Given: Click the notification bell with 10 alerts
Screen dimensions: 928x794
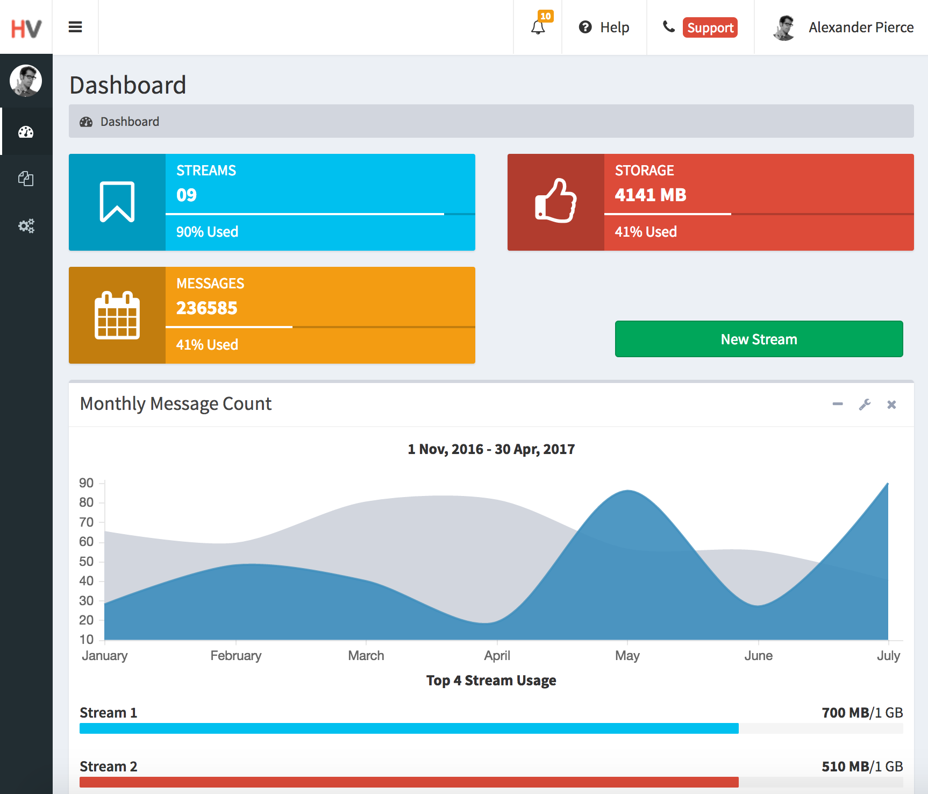Looking at the screenshot, I should (x=537, y=27).
